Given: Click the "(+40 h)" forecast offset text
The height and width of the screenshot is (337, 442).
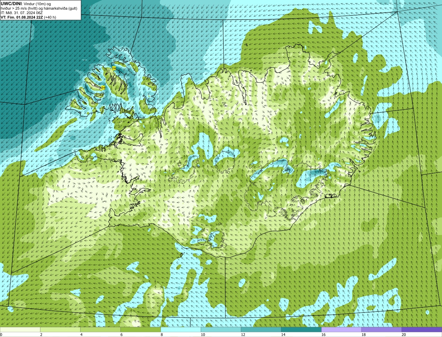Looking at the screenshot, I should click(50, 17).
